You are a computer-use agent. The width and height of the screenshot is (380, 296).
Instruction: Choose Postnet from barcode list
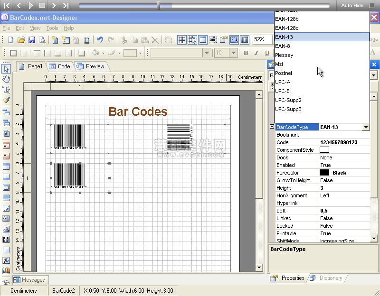[322, 73]
